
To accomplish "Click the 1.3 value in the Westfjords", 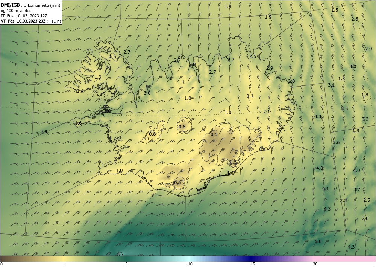I will (98, 77).
